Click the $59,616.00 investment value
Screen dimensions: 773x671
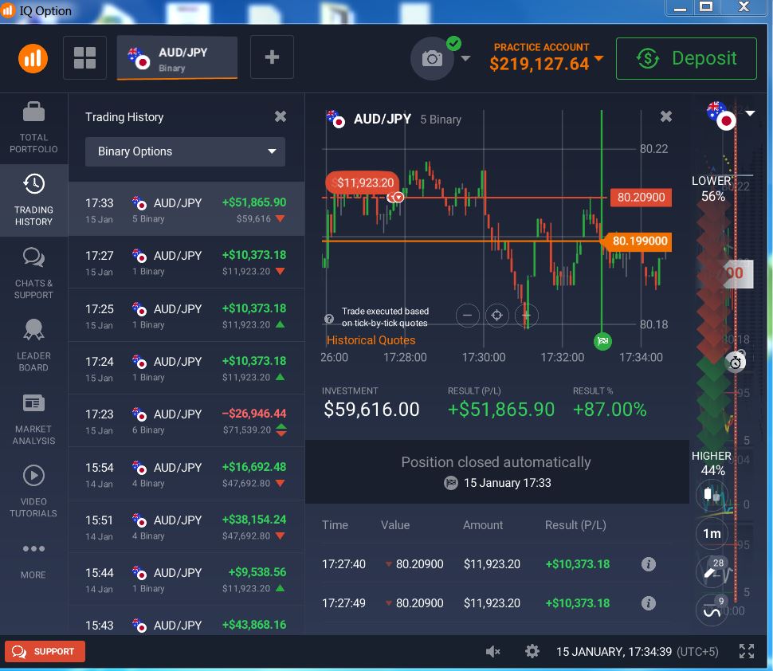coord(371,409)
